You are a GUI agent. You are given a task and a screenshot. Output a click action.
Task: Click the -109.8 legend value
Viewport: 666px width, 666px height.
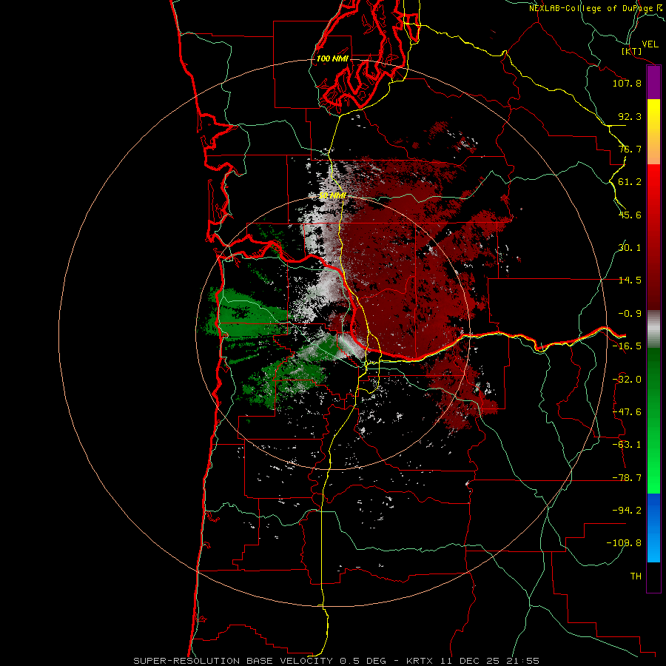pos(624,543)
